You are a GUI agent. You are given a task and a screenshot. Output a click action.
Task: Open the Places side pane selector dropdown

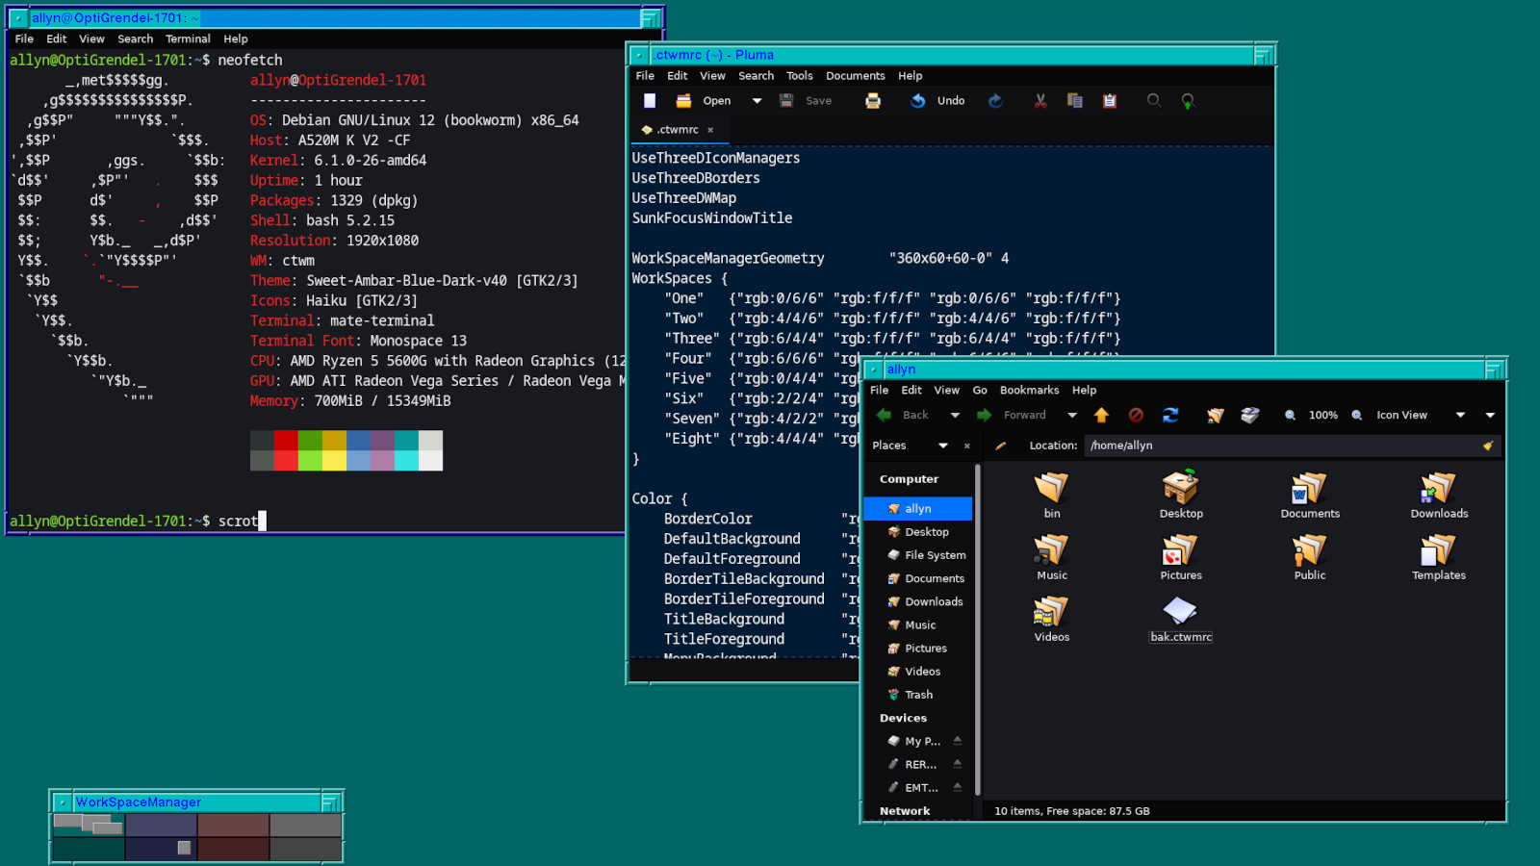coord(943,446)
